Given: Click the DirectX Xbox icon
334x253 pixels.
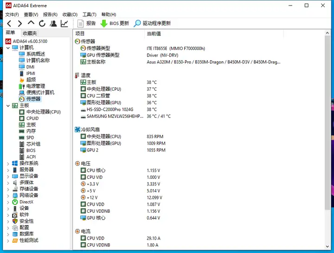Looking at the screenshot, I should click(x=15, y=202).
